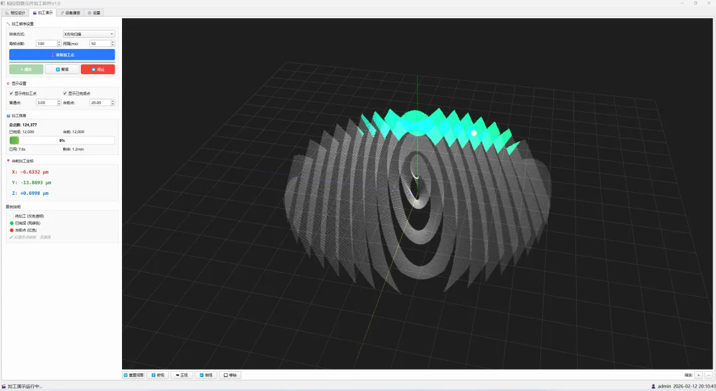Click the stepper arrows of the 20.00 field
This screenshot has width=716, height=391.
tap(113, 103)
